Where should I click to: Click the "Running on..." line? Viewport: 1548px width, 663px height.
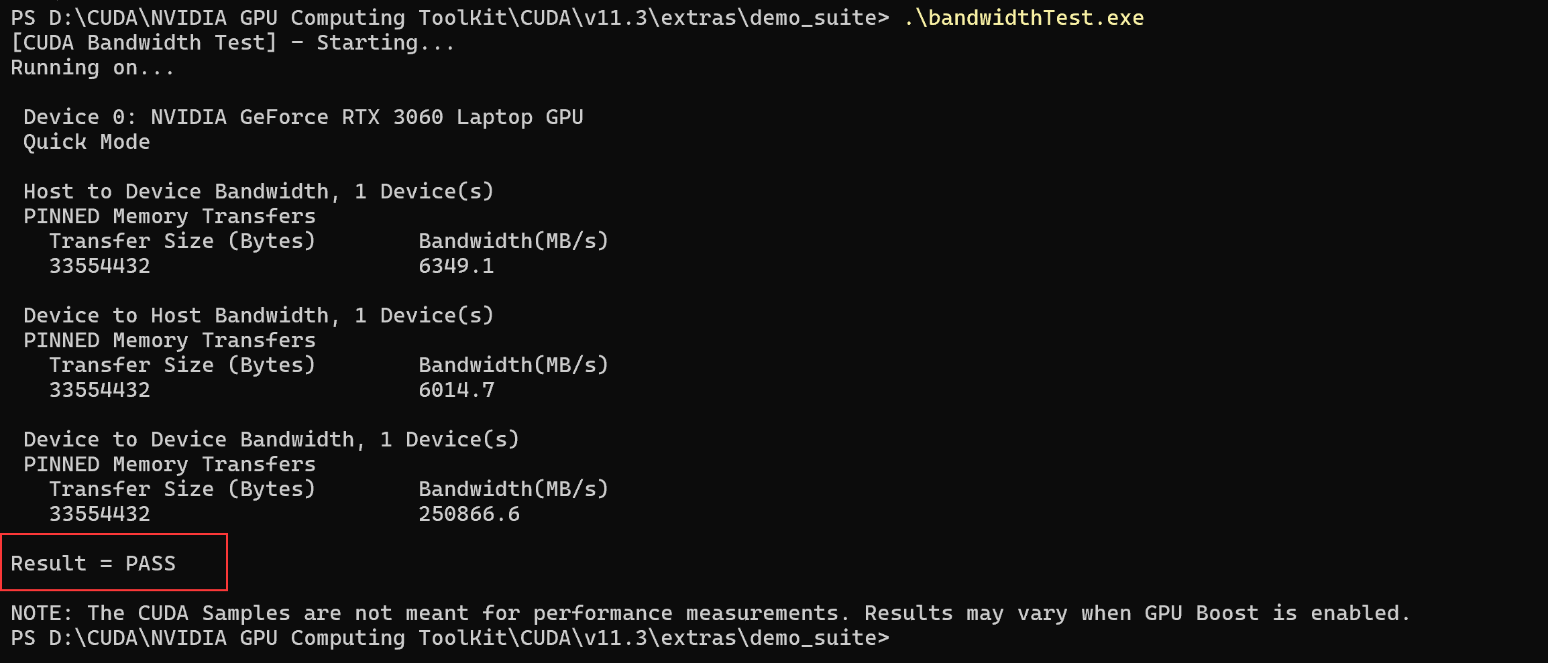[93, 68]
